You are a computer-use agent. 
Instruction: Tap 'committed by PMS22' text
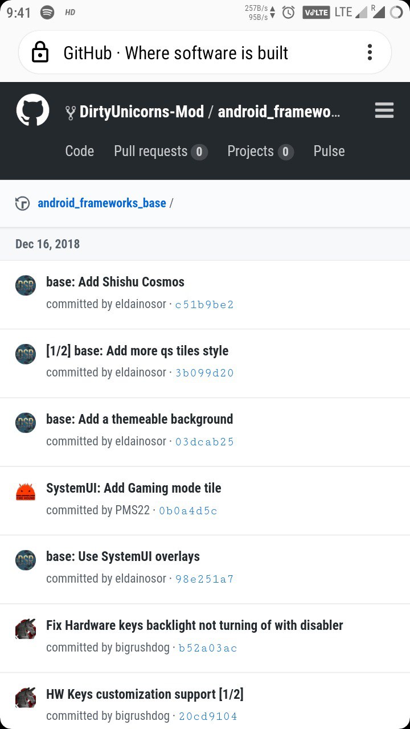pyautogui.click(x=98, y=510)
